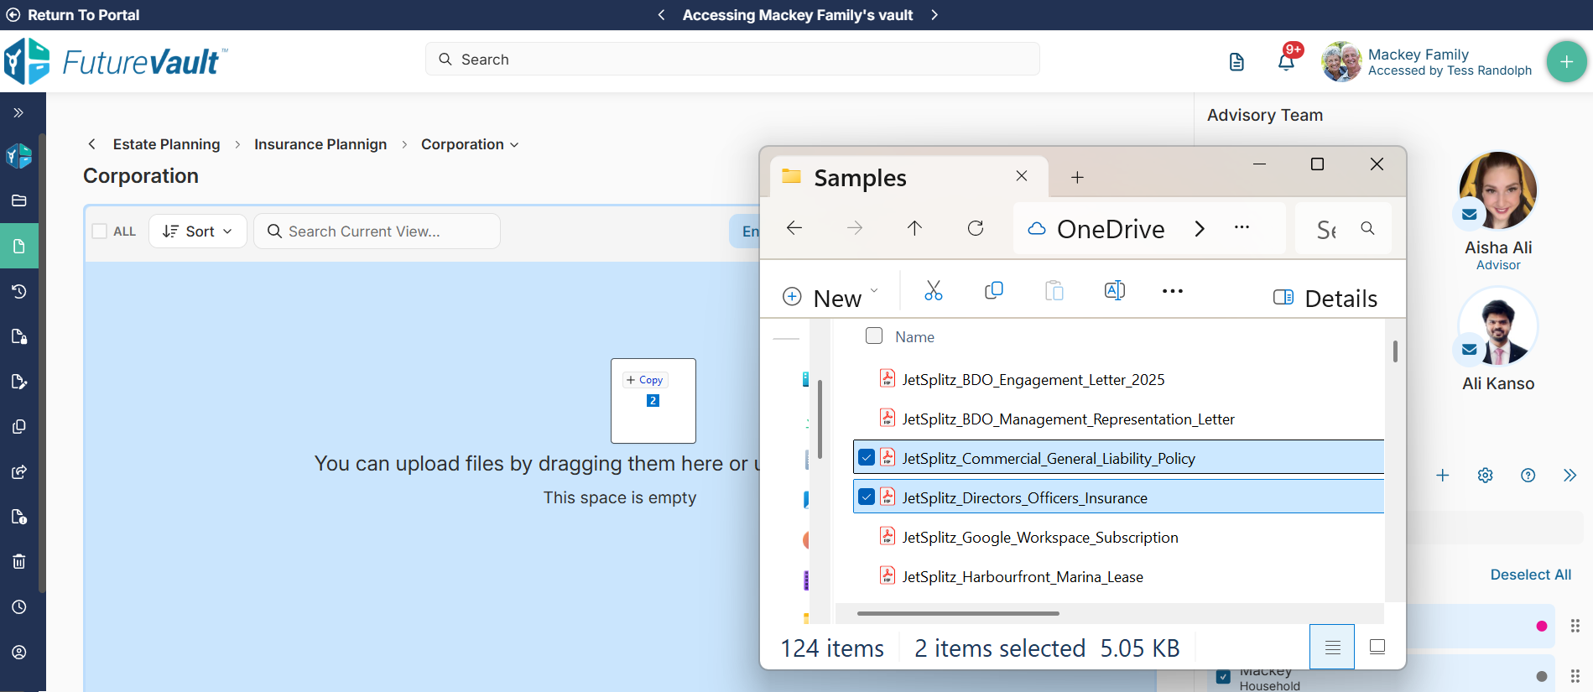Expand the left sidebar with double chevron
The height and width of the screenshot is (692, 1593).
pyautogui.click(x=18, y=112)
